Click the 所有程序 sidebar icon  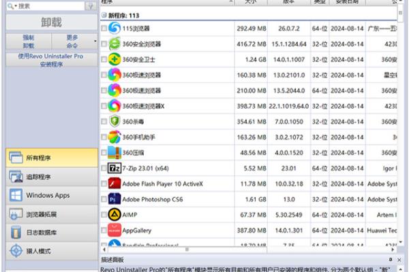click(x=16, y=158)
